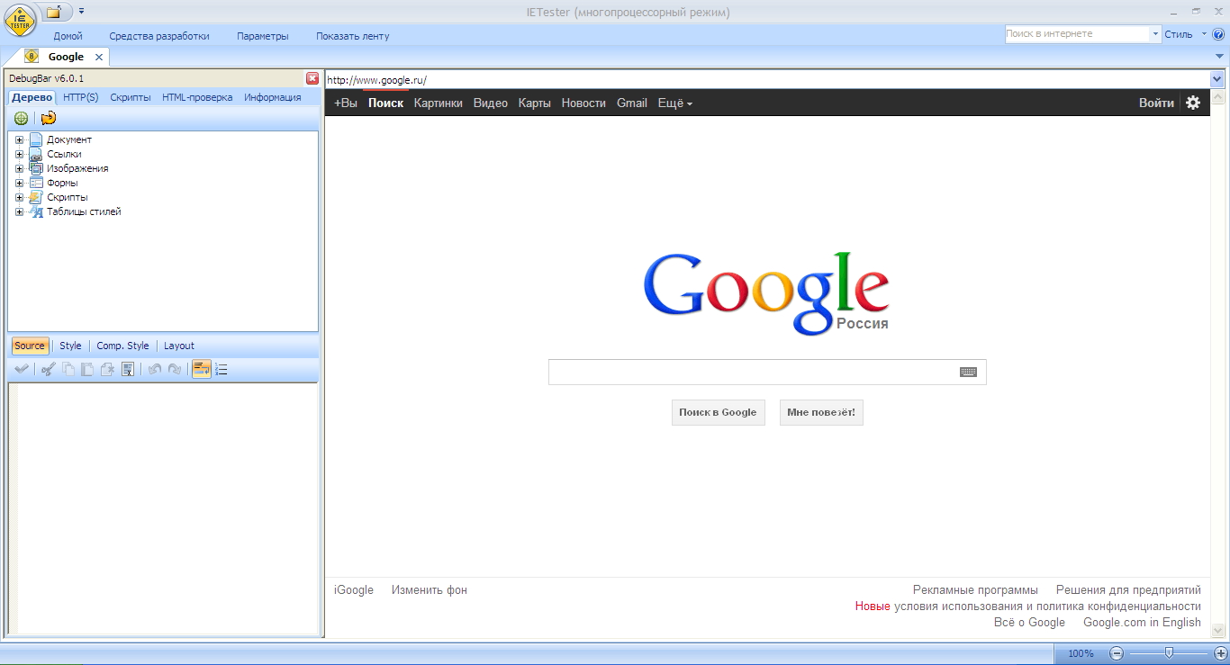Click the zoom out minus button
This screenshot has height=665, width=1230.
pos(1117,653)
